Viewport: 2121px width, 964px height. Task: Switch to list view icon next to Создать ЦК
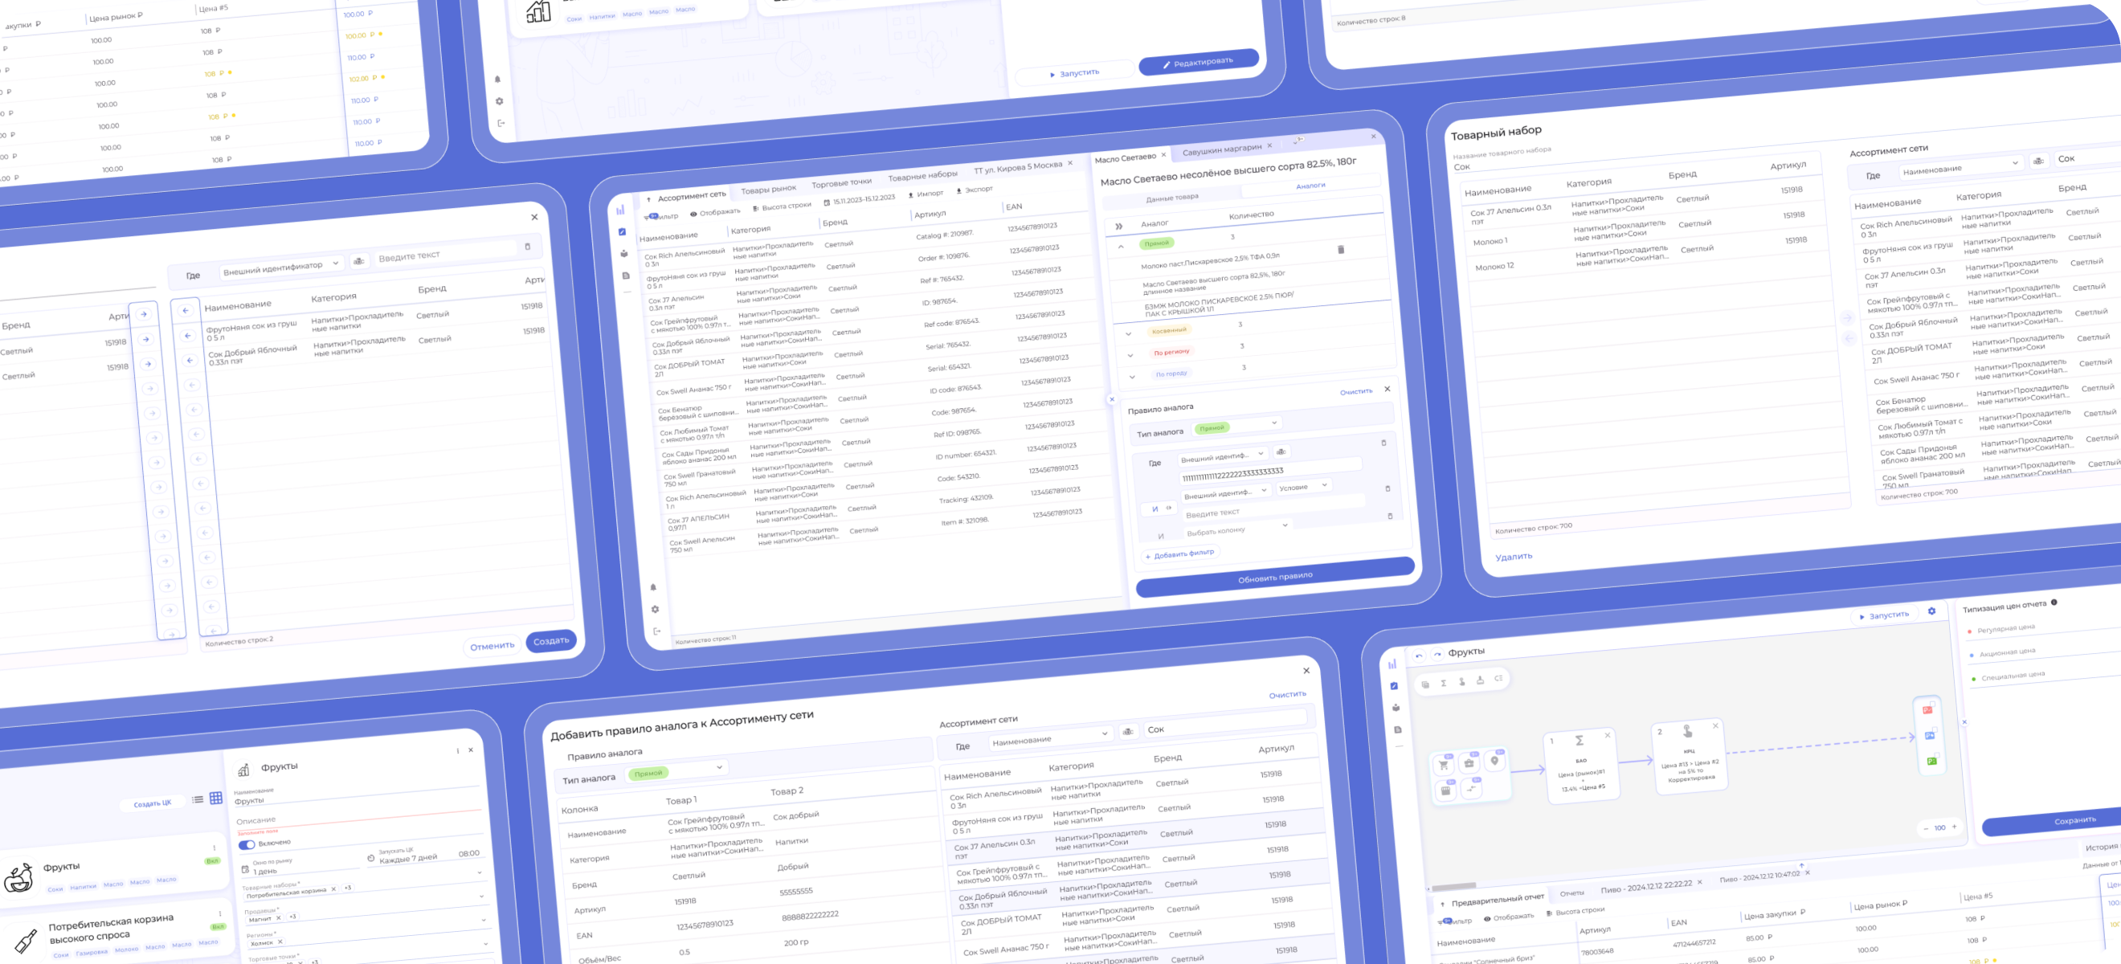[x=198, y=799]
